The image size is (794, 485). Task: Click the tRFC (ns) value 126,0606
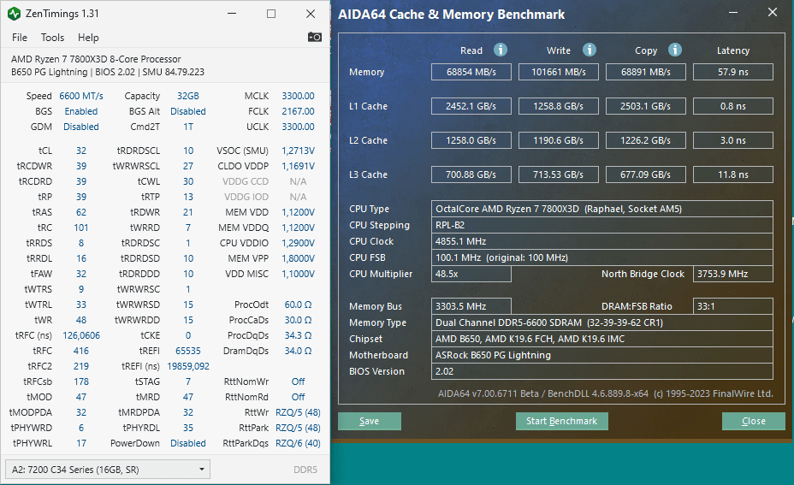pyautogui.click(x=81, y=335)
